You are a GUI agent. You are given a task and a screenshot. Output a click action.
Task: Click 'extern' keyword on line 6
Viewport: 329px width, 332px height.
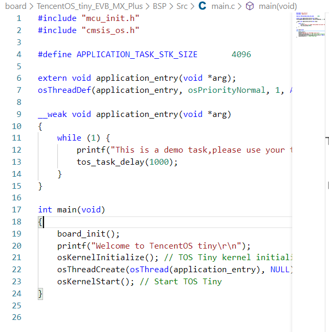[52, 78]
